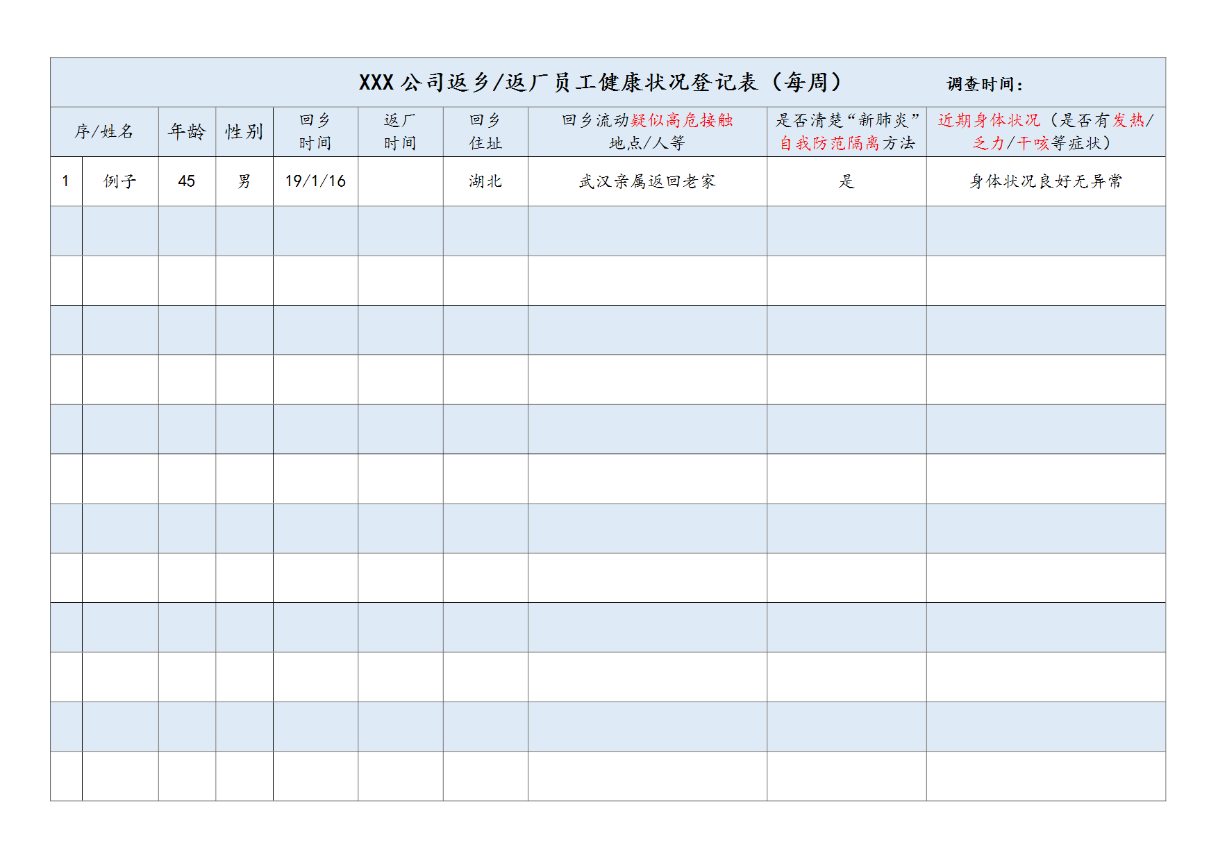The height and width of the screenshot is (862, 1218).
Task: Click the 返厂时间 column header
Action: pyautogui.click(x=400, y=131)
